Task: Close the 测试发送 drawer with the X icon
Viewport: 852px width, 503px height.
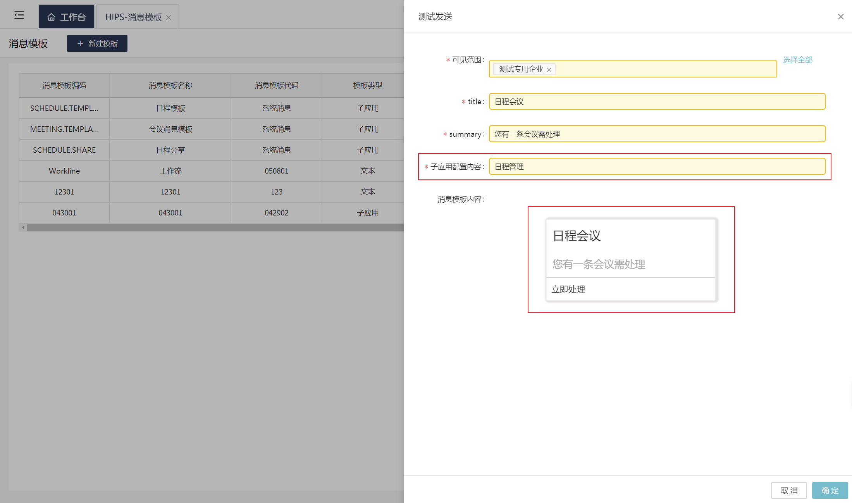Action: pyautogui.click(x=840, y=17)
